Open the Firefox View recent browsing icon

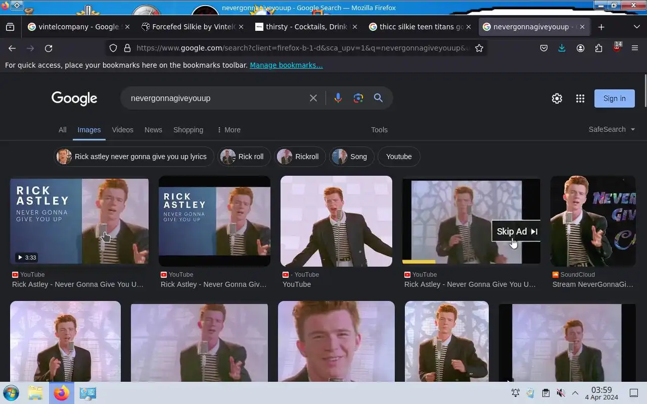point(10,27)
